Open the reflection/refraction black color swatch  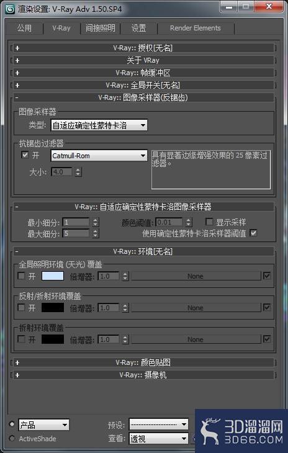coord(53,308)
